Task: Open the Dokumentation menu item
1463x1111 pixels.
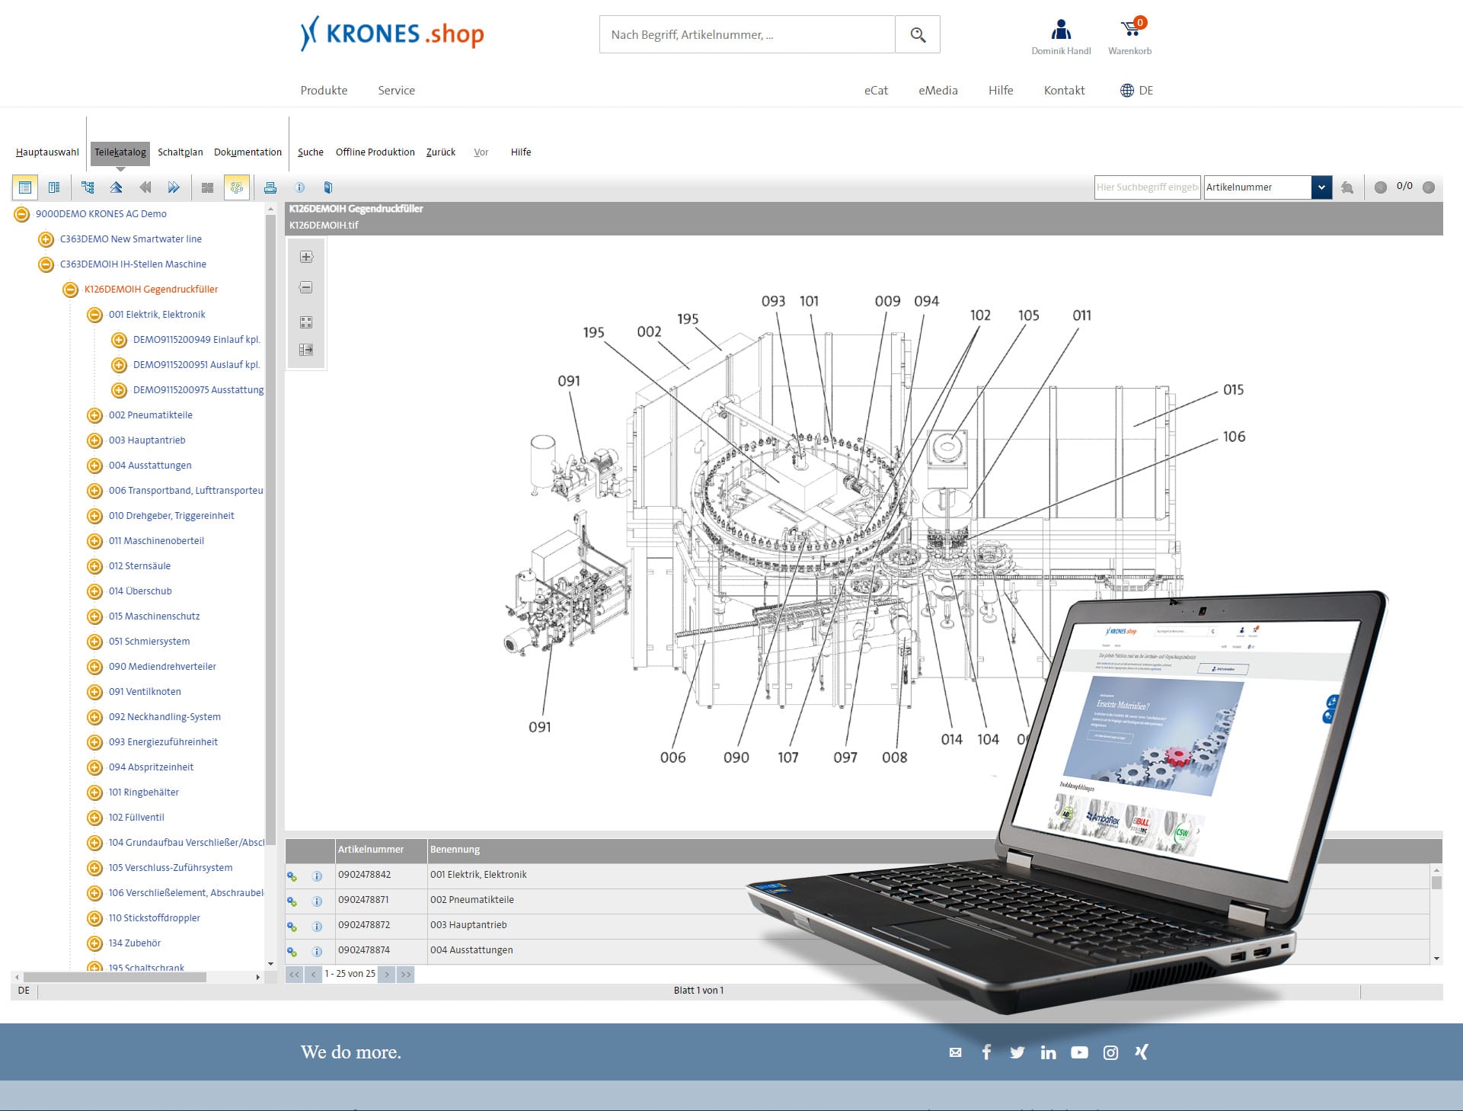Action: 248,152
